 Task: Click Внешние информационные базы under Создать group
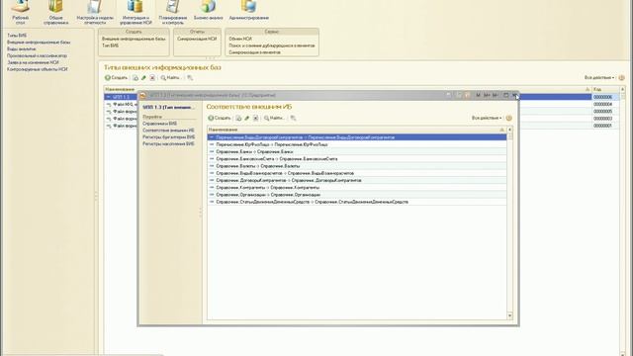tap(134, 39)
